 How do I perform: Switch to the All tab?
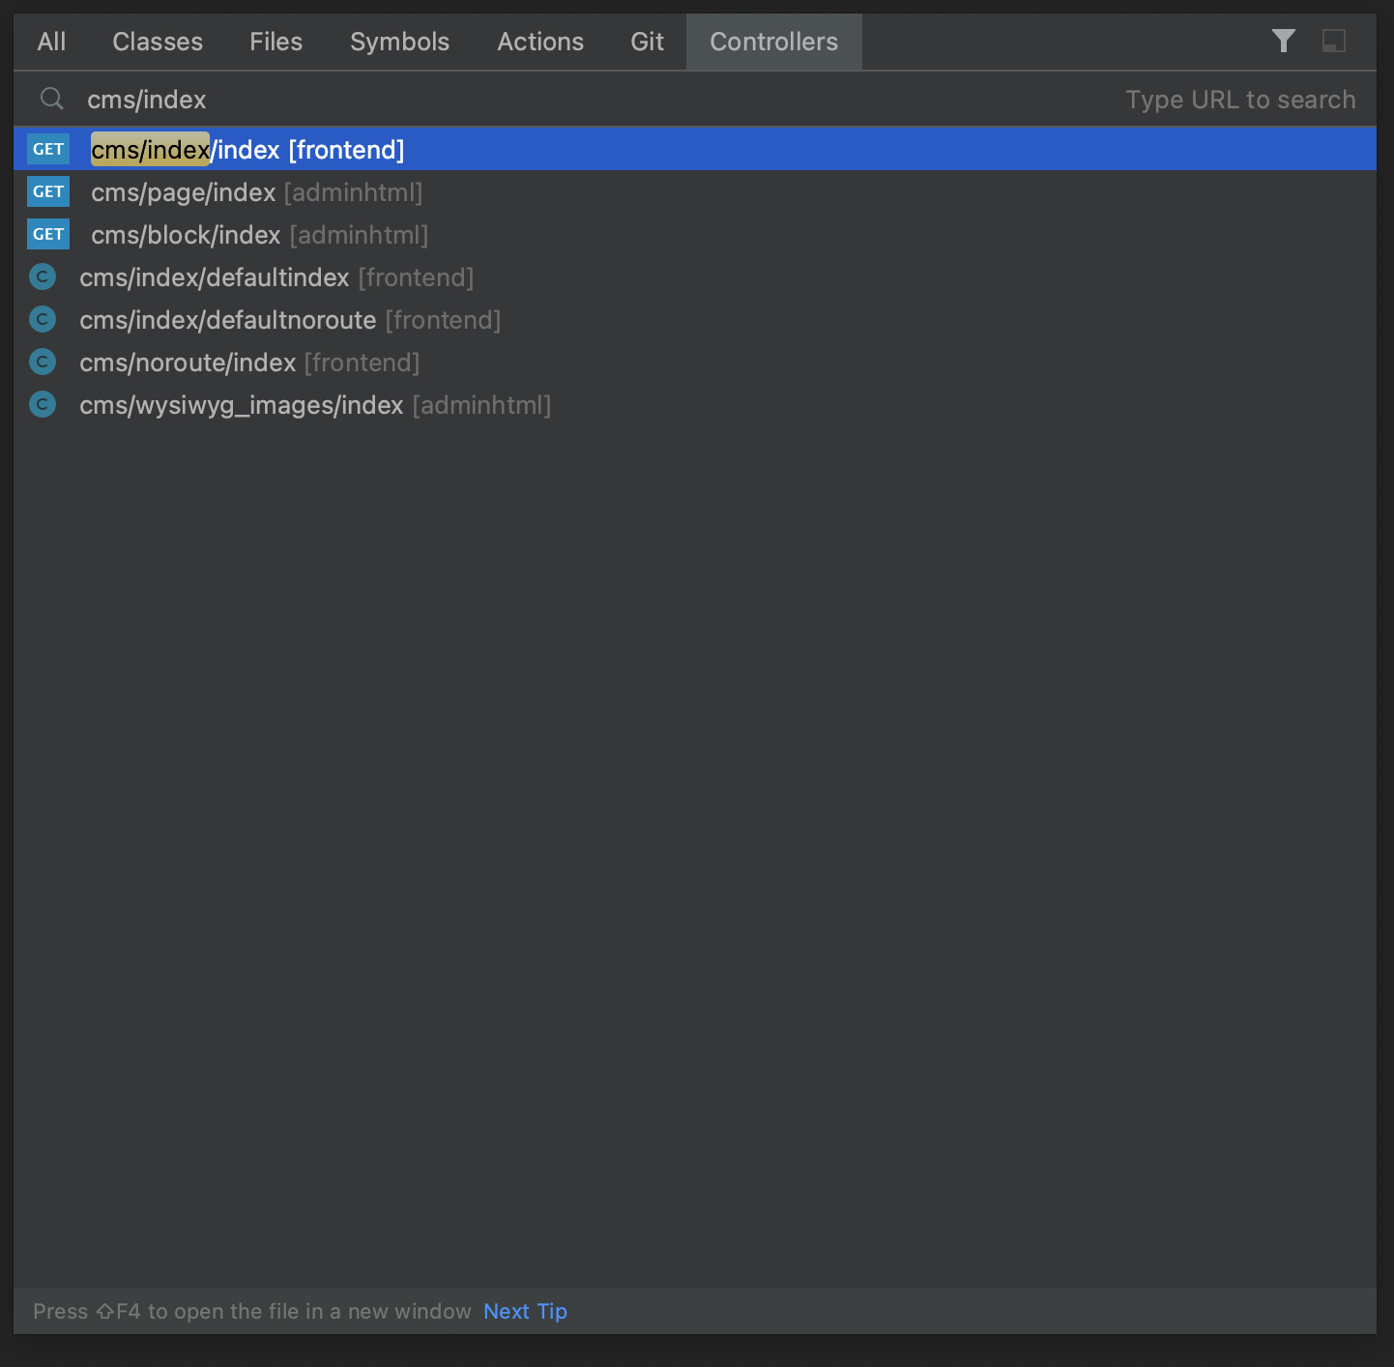coord(51,42)
